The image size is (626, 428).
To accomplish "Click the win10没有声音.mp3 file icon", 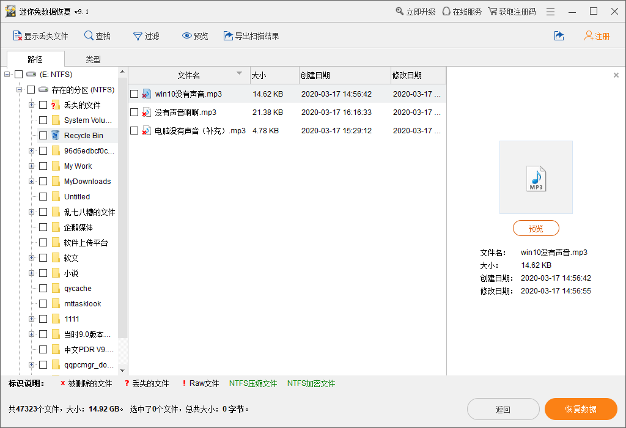I will 147,94.
